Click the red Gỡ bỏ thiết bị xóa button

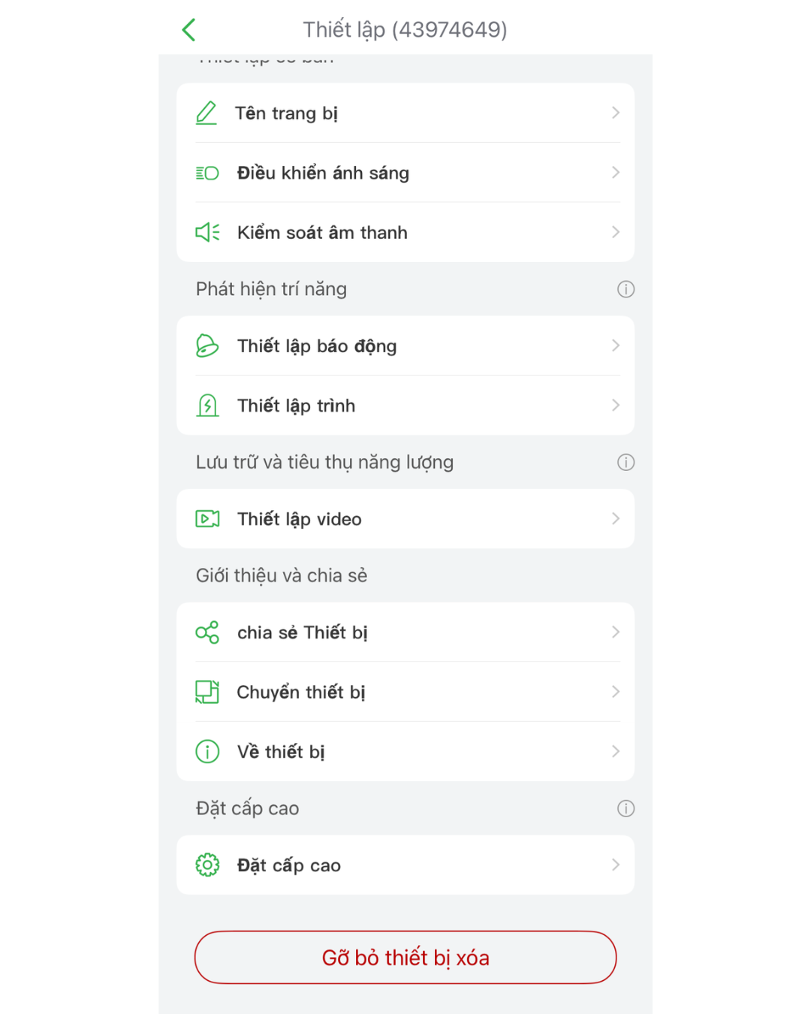(405, 958)
